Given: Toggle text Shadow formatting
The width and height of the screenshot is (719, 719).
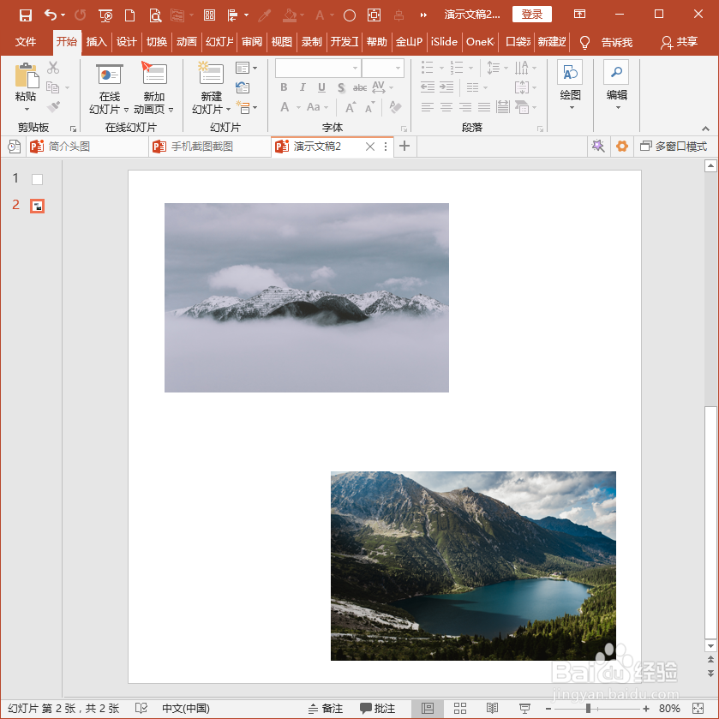Looking at the screenshot, I should pyautogui.click(x=341, y=87).
